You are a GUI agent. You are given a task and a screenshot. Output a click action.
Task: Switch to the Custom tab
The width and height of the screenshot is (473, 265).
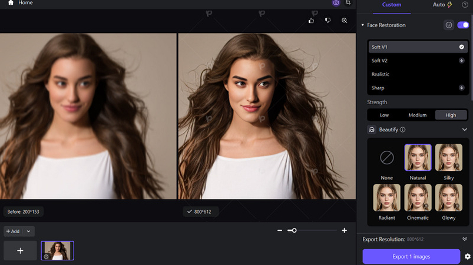392,5
